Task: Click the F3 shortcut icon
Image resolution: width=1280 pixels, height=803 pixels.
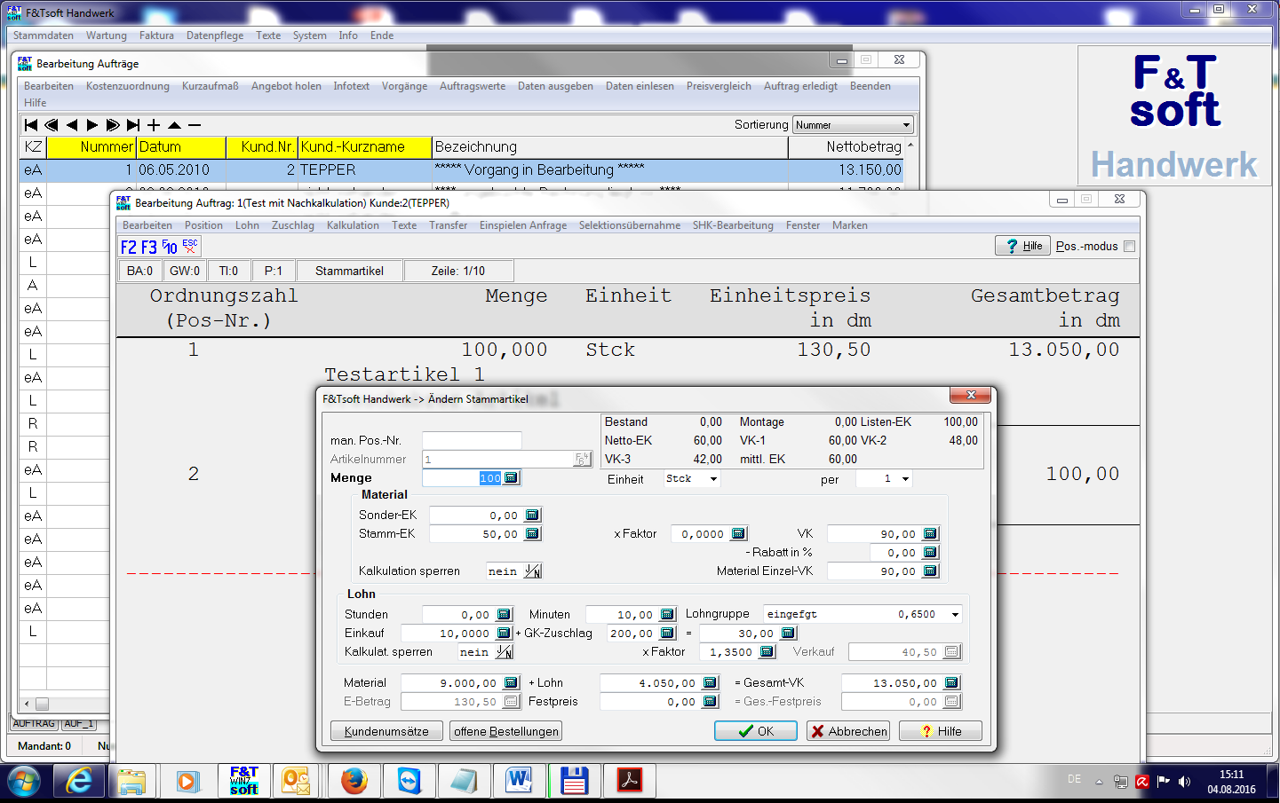Action: tap(149, 248)
